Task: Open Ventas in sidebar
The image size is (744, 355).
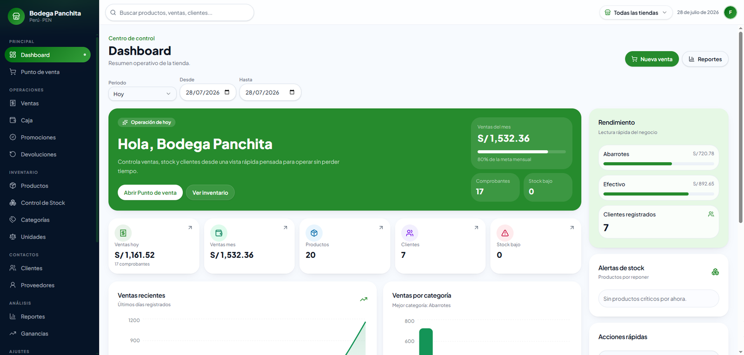Action: [47, 103]
